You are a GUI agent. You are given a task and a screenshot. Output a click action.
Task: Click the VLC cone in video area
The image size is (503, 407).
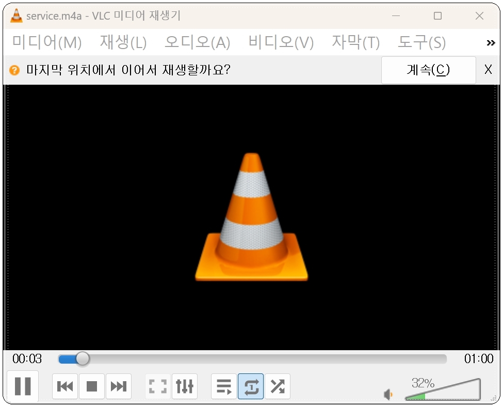pyautogui.click(x=252, y=217)
